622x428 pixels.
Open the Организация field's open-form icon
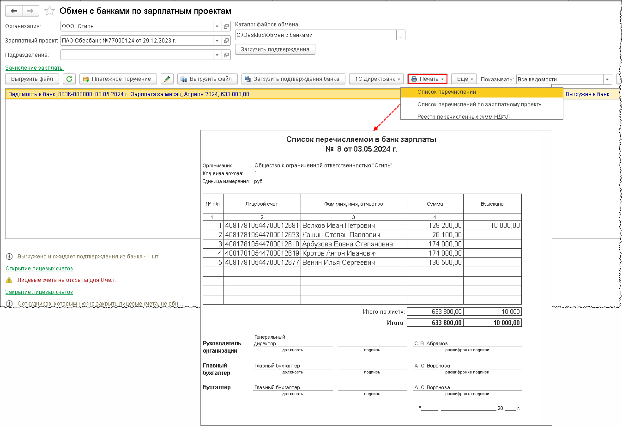click(226, 26)
